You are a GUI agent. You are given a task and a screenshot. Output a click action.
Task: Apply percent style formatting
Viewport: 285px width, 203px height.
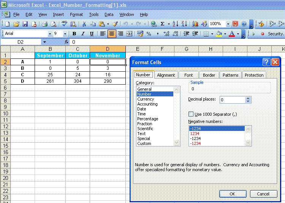point(149,34)
